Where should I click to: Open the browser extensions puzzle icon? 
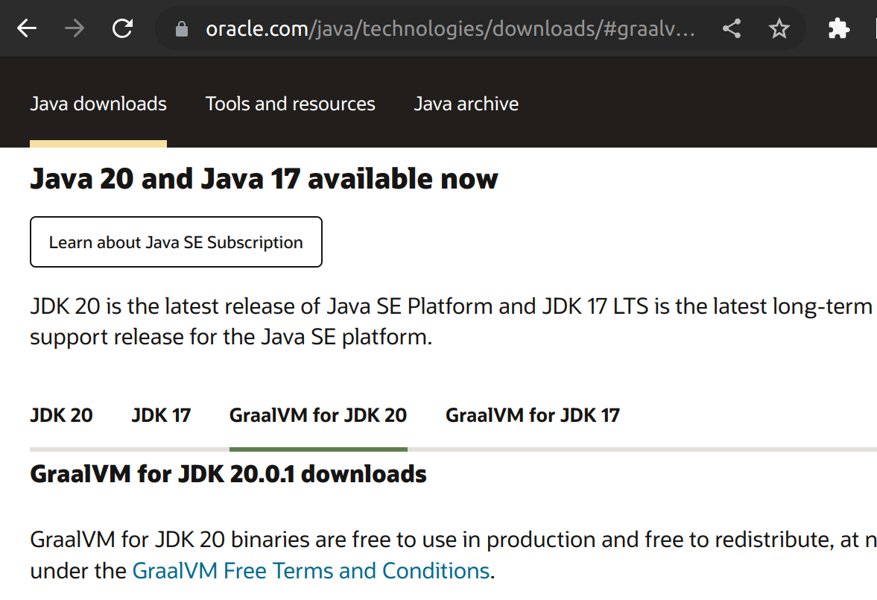(x=838, y=28)
